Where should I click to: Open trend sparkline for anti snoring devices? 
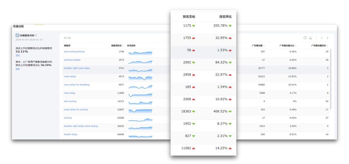[x=141, y=53]
